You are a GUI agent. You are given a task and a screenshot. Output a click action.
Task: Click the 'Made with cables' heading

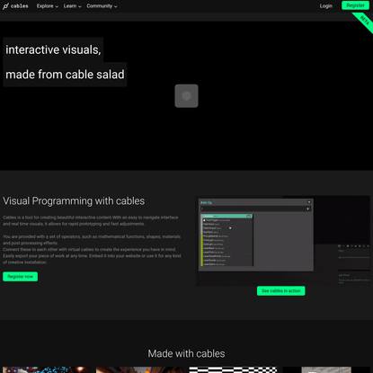[x=186, y=353]
